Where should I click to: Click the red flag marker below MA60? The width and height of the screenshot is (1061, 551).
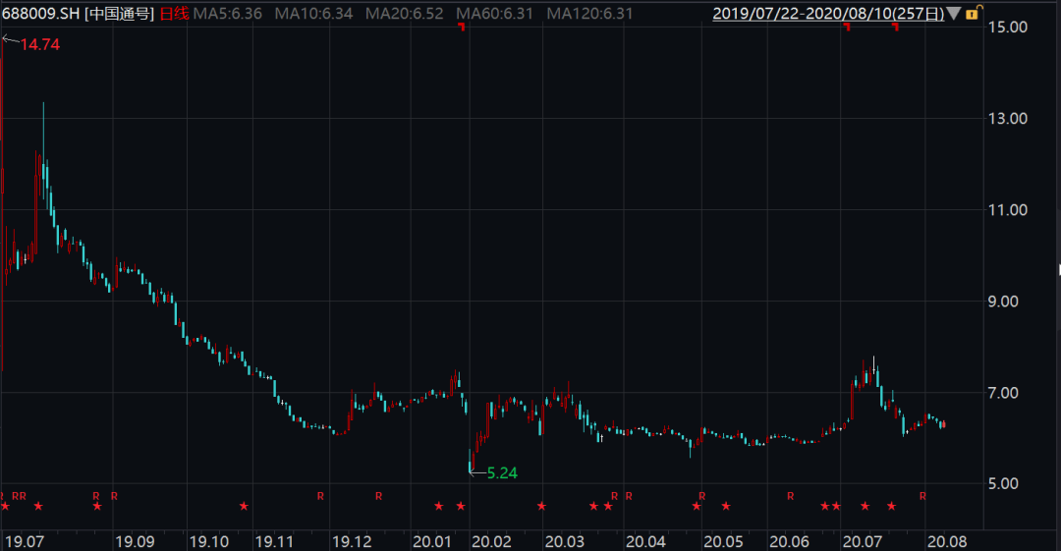tap(462, 28)
